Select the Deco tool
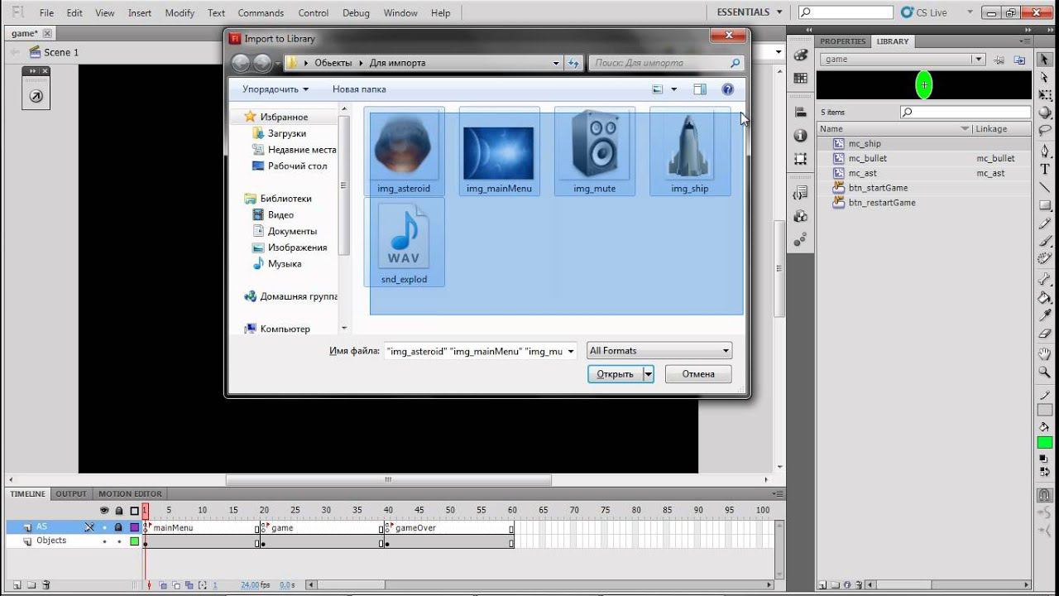This screenshot has width=1059, height=596. click(1045, 259)
